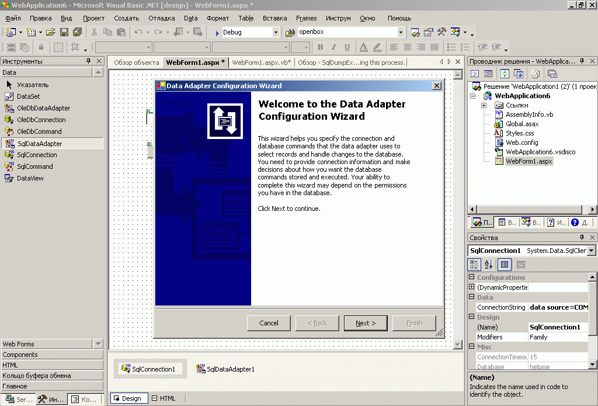Screen dimensions: 598x406
Task: Click the Copy toolbar icon
Action: coord(107,33)
